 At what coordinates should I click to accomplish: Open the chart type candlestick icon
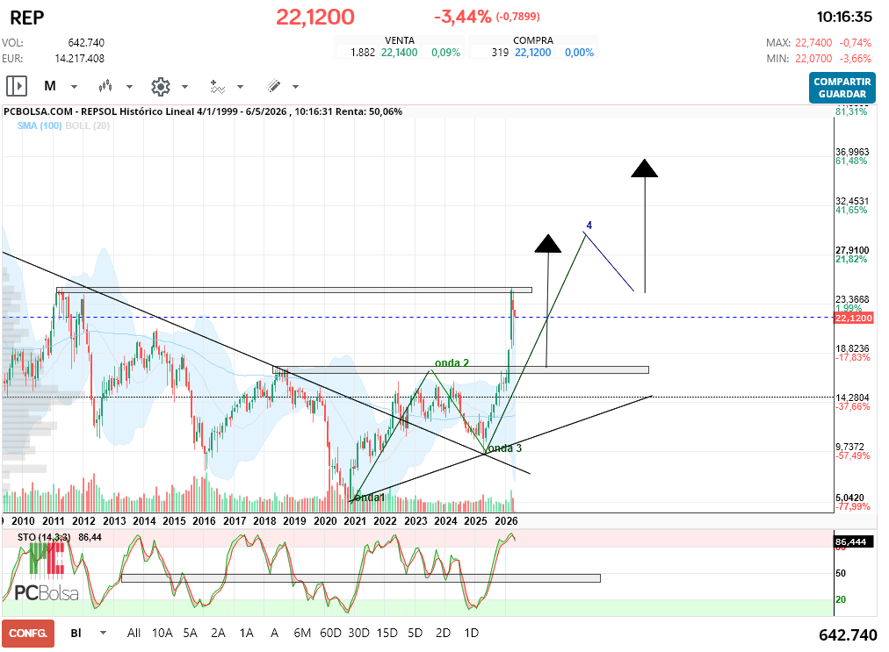[x=105, y=86]
